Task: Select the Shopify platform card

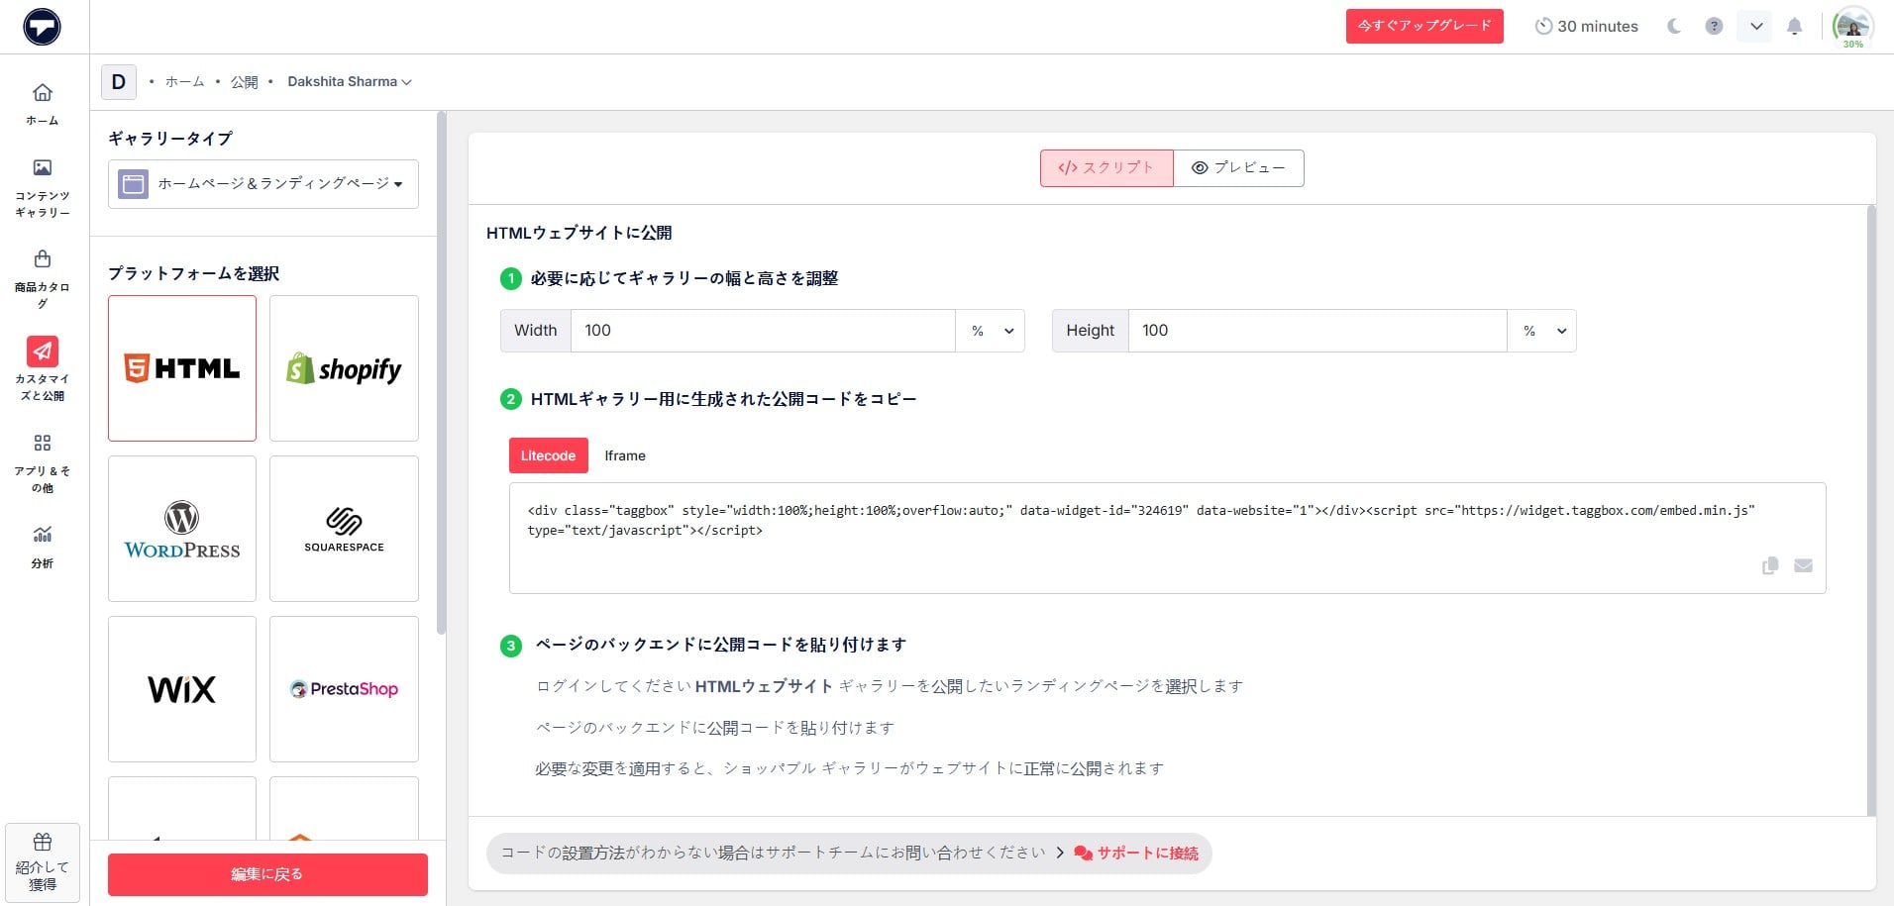Action: [x=344, y=368]
